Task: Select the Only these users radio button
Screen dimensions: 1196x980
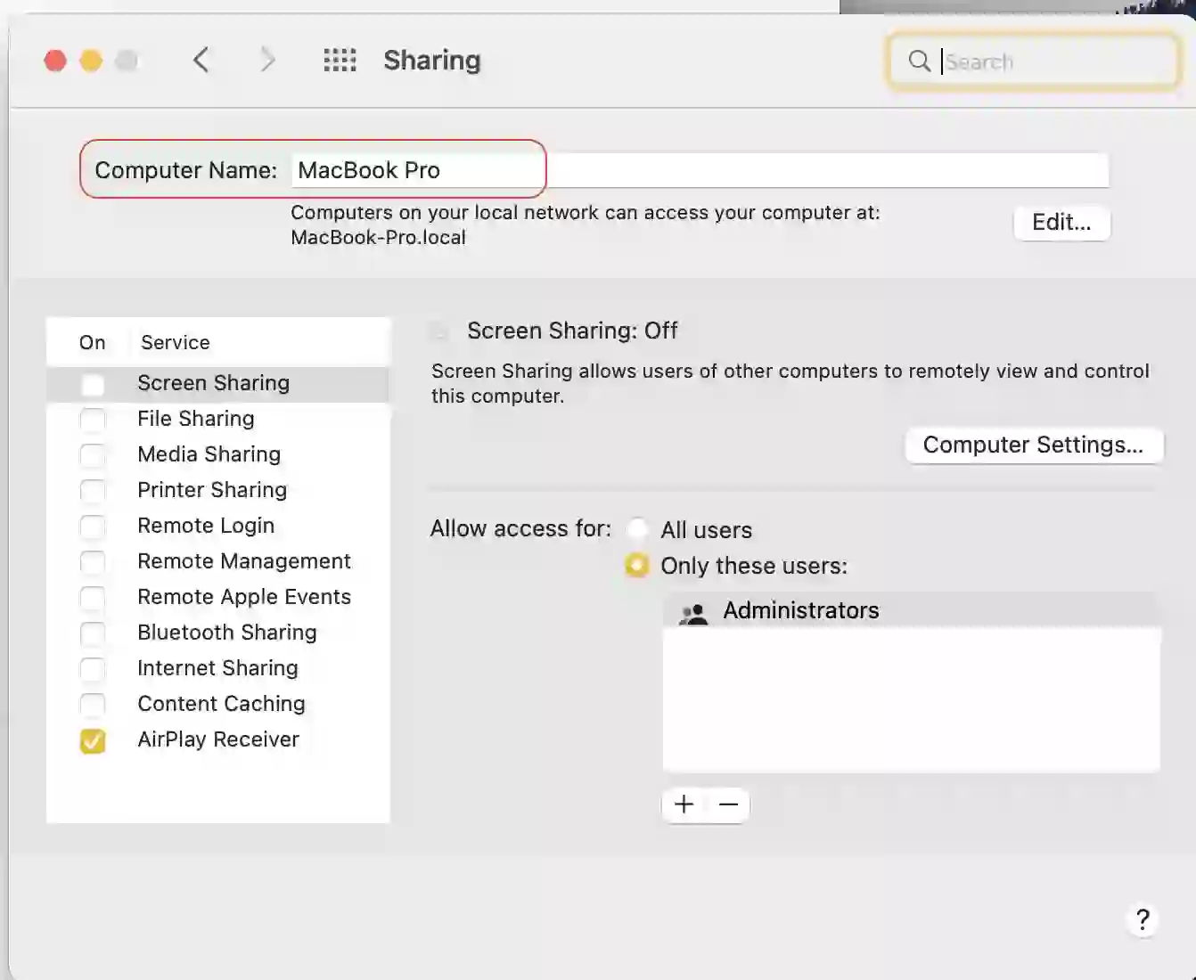Action: (636, 565)
